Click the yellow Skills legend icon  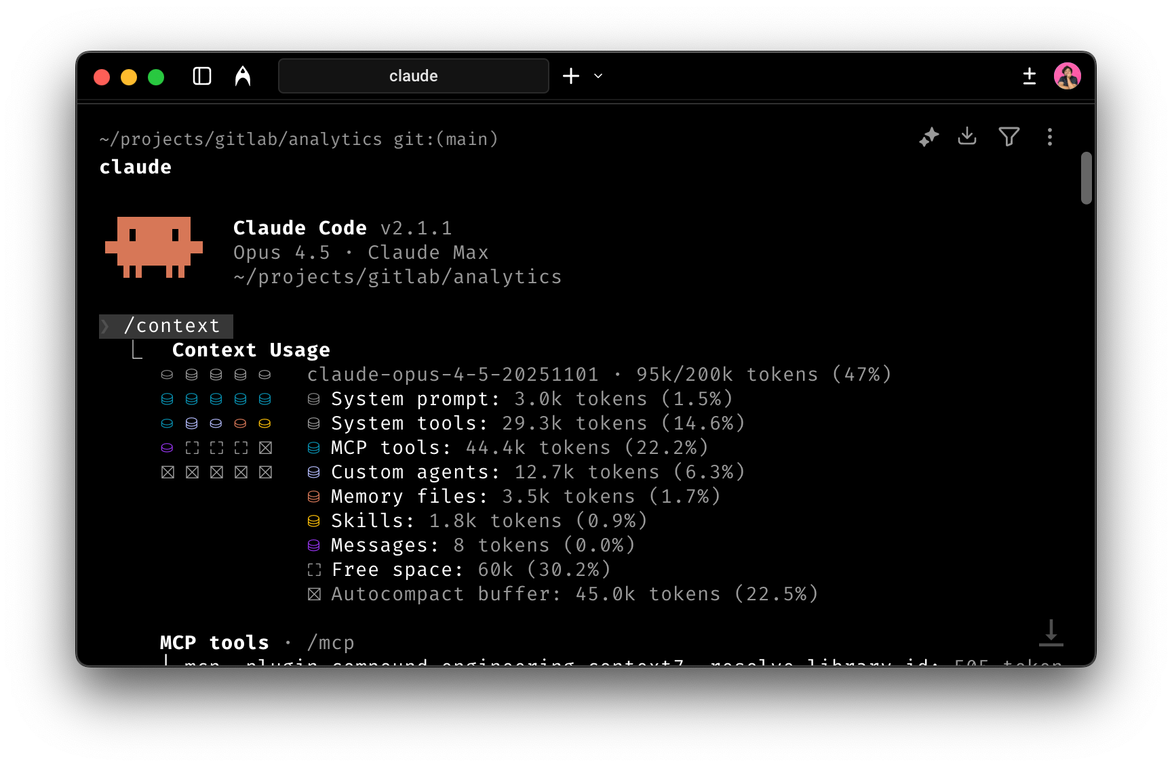point(313,521)
